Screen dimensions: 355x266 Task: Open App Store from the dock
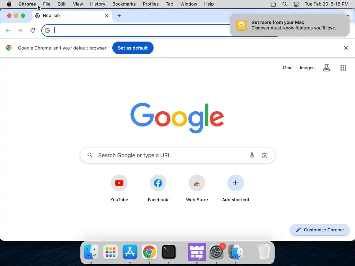tap(130, 252)
